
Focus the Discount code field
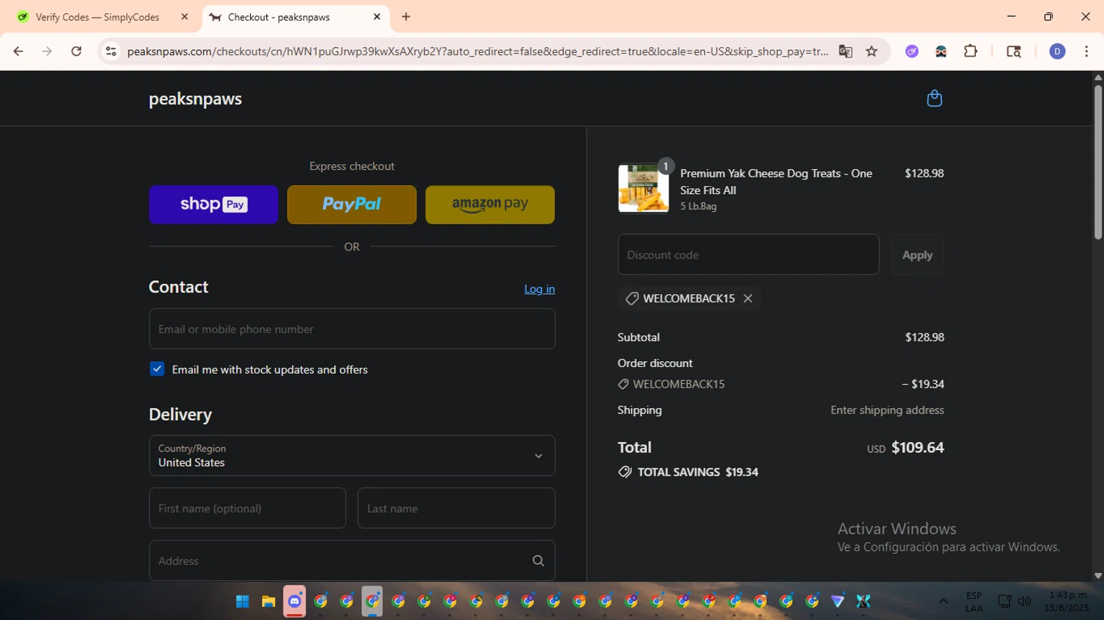coord(749,254)
